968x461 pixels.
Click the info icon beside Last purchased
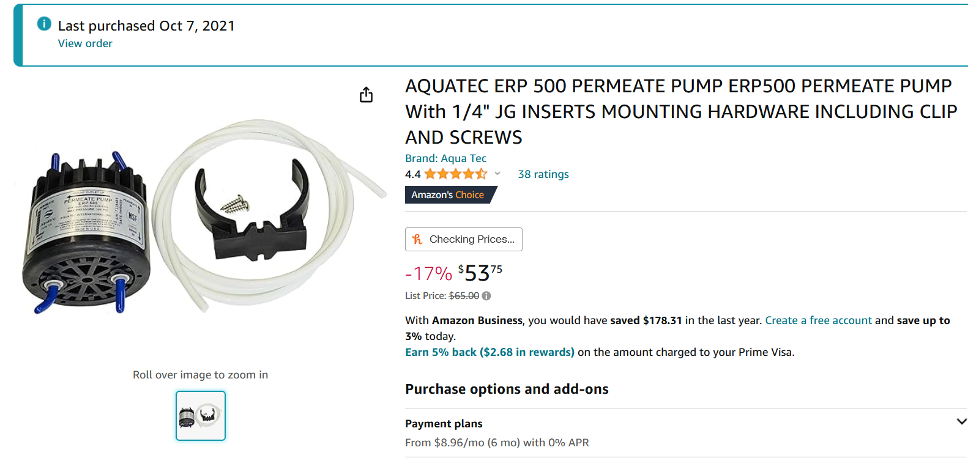pyautogui.click(x=44, y=24)
